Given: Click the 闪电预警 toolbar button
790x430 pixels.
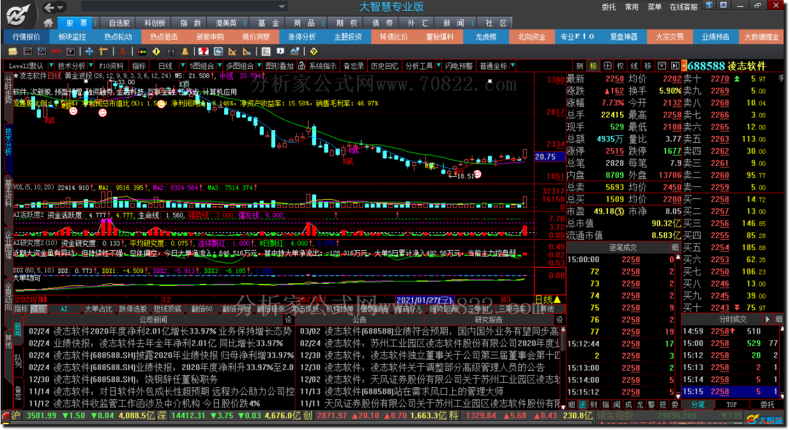Looking at the screenshot, I should coord(459,66).
